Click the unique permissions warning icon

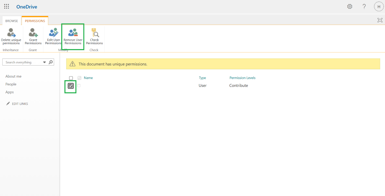(x=73, y=64)
